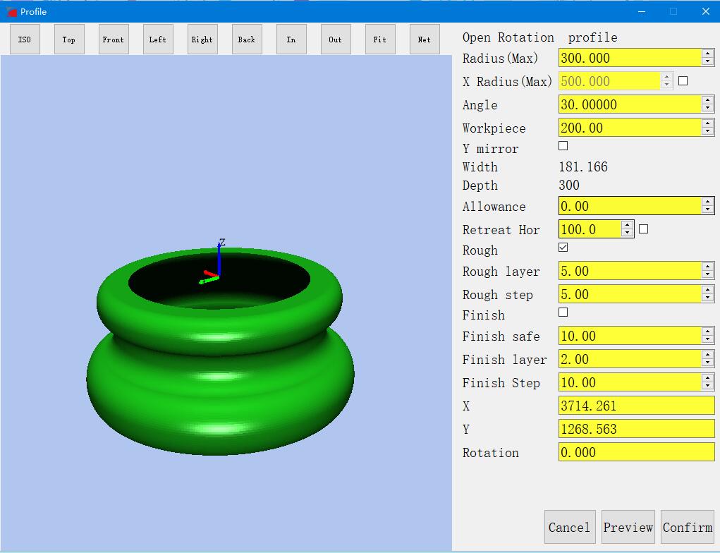The image size is (720, 553).
Task: Decrease Angle value with the down arrow
Action: pos(707,109)
